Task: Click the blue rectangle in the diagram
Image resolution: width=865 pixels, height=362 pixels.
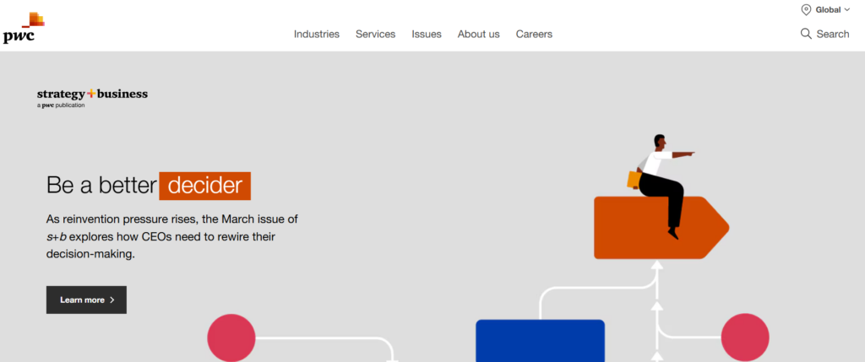Action: (x=540, y=341)
